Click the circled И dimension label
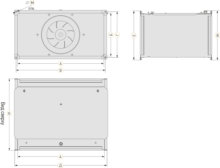The width and height of the screenshot is (220, 168). click(9, 114)
